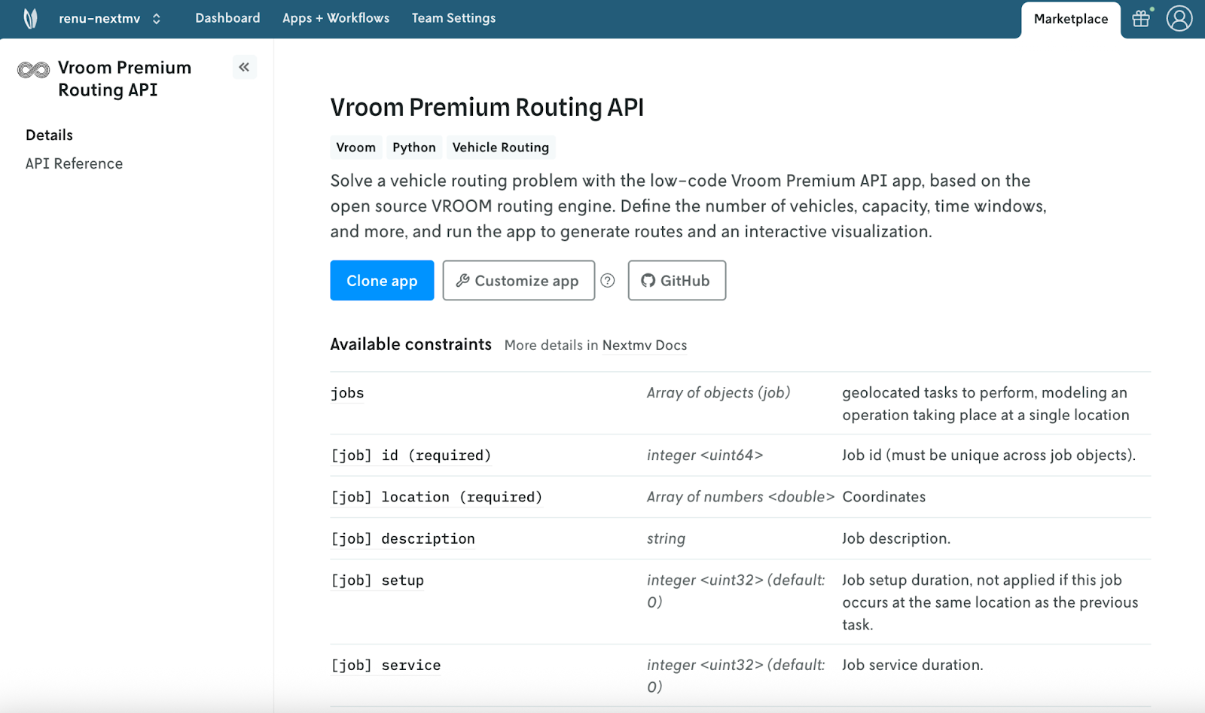Follow the More details in Nextmv Docs link
This screenshot has width=1205, height=713.
595,346
